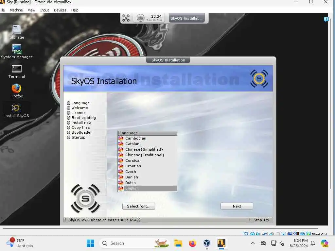The height and width of the screenshot is (251, 335).
Task: Open the Copilot icon in the taskbar corner
Action: point(325,243)
